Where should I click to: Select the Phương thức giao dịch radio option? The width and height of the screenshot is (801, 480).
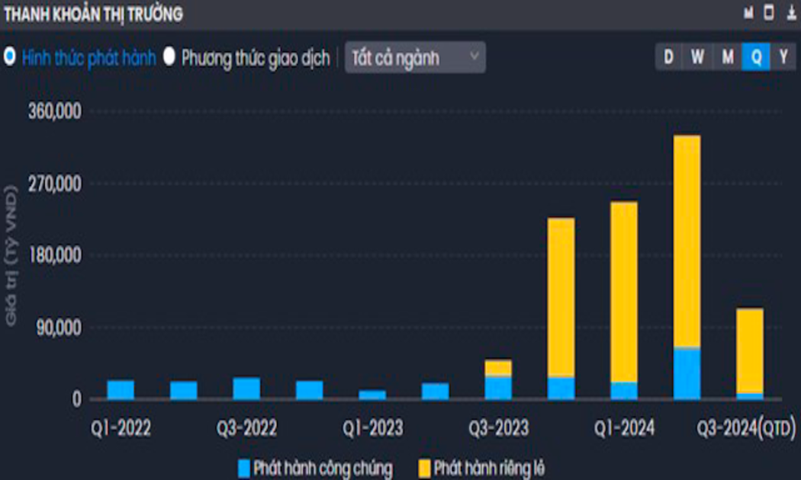click(169, 57)
